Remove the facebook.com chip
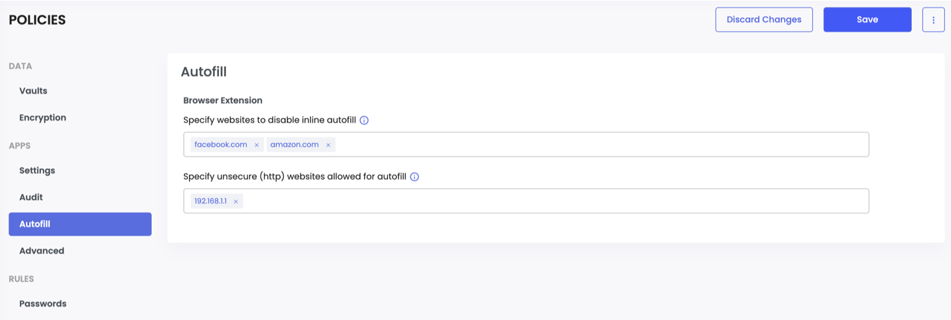Image resolution: width=951 pixels, height=320 pixels. coord(257,145)
